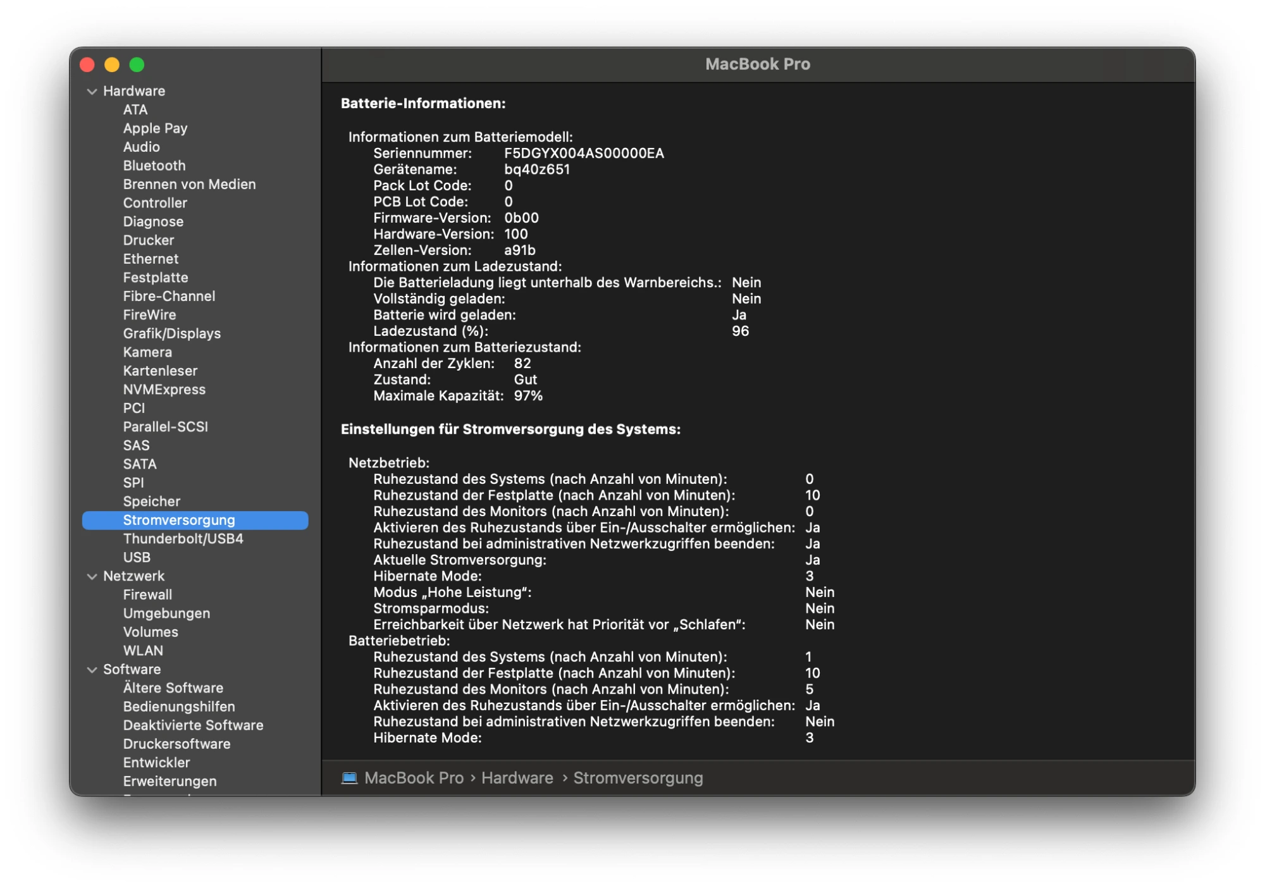Click the Netzbetrieb section label
Viewport: 1265px width, 888px height.
click(x=388, y=463)
